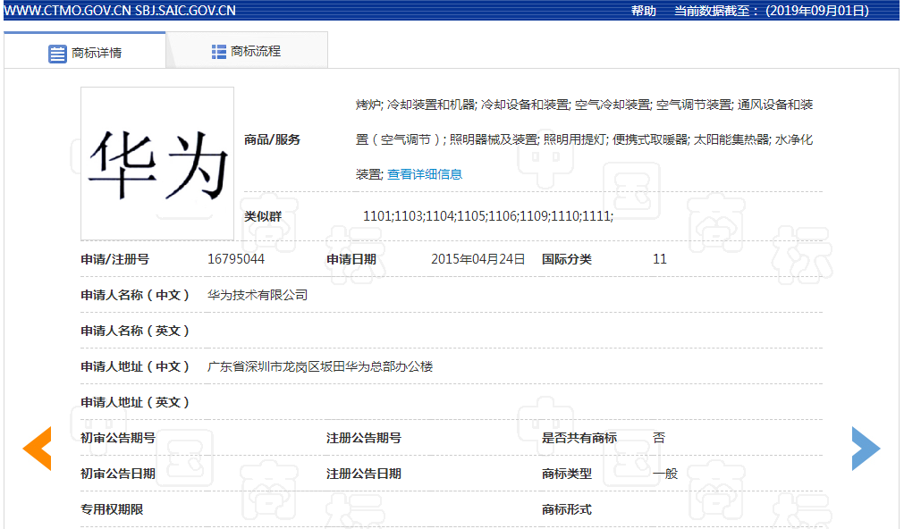
Task: Select registration number 16795044
Action: coord(236,259)
